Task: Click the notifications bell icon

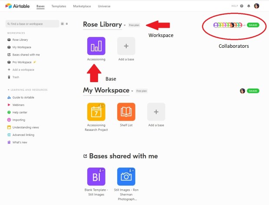Action: coord(249,6)
